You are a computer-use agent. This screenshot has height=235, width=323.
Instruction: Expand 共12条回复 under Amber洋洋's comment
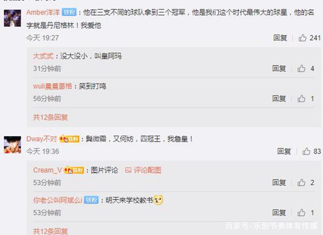50,117
